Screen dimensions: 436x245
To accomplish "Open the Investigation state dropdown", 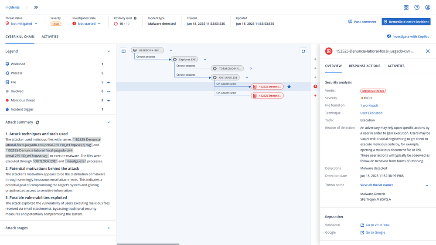I will click(x=86, y=23).
